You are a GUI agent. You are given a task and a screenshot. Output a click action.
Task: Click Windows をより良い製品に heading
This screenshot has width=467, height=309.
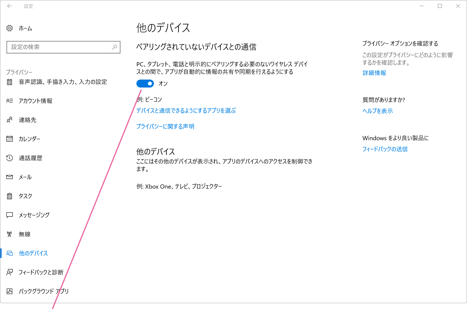click(x=395, y=138)
